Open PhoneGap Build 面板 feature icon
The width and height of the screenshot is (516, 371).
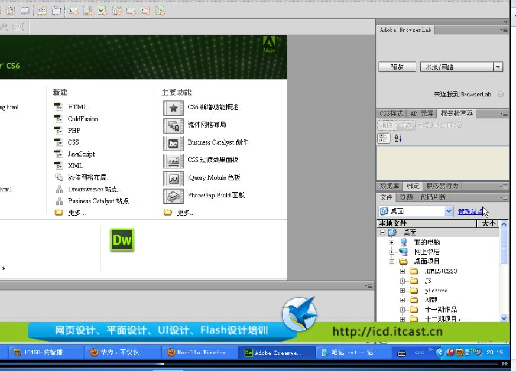[173, 196]
